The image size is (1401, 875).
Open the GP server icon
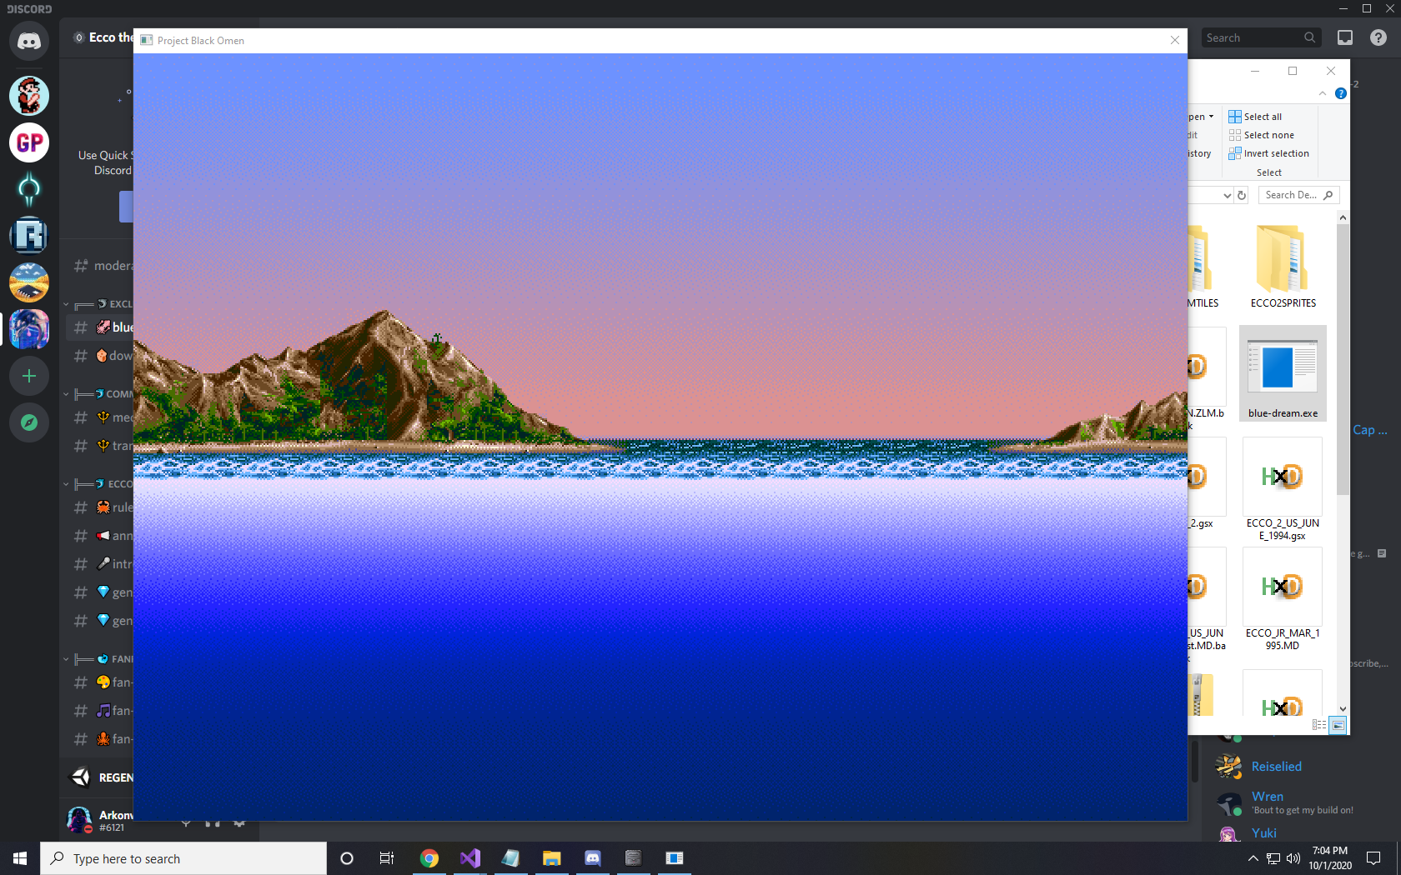(29, 142)
